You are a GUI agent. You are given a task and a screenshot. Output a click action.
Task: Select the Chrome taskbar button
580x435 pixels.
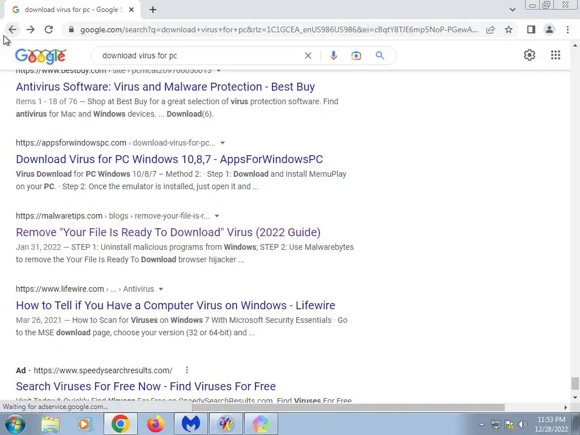pos(120,424)
